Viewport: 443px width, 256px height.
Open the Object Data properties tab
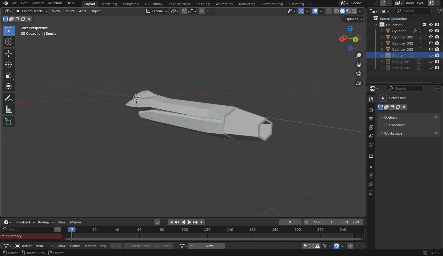pyautogui.click(x=371, y=193)
